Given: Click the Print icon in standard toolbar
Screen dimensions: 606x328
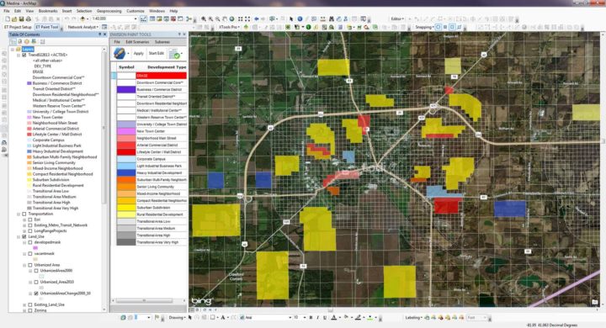Looking at the screenshot, I should click(29, 19).
